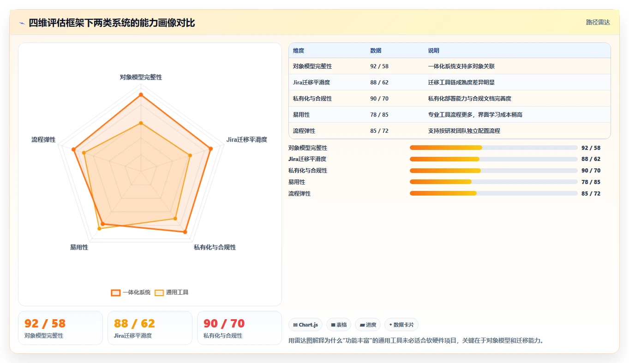Click the 数据卡片 tag chip

click(401, 325)
